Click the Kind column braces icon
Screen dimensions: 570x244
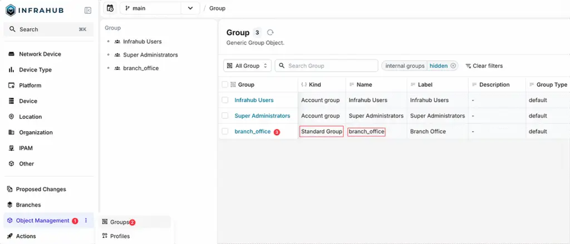click(x=304, y=84)
